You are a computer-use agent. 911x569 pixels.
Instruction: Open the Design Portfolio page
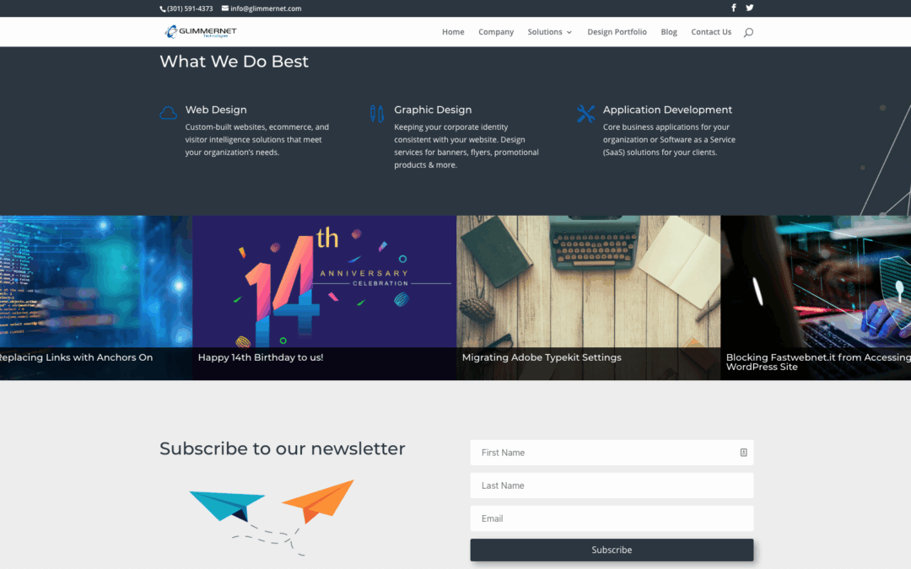click(x=617, y=32)
